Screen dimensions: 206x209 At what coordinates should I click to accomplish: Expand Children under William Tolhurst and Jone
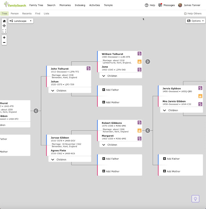pos(121,76)
